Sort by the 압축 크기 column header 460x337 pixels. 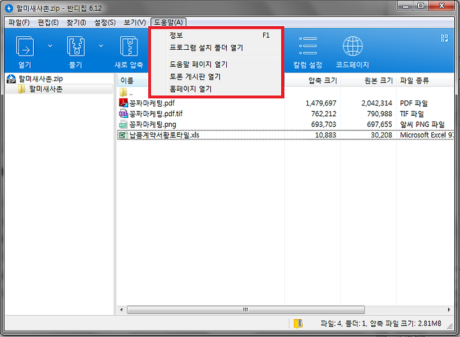coord(312,81)
